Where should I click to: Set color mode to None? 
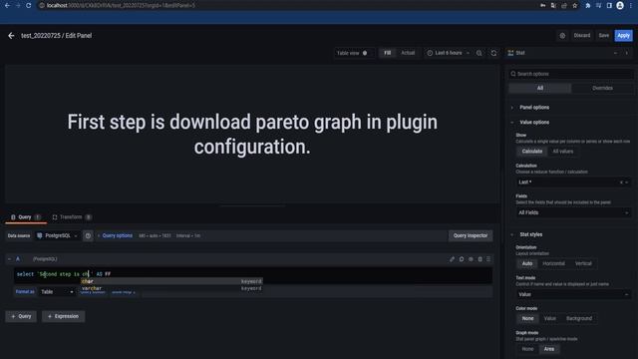coord(527,319)
